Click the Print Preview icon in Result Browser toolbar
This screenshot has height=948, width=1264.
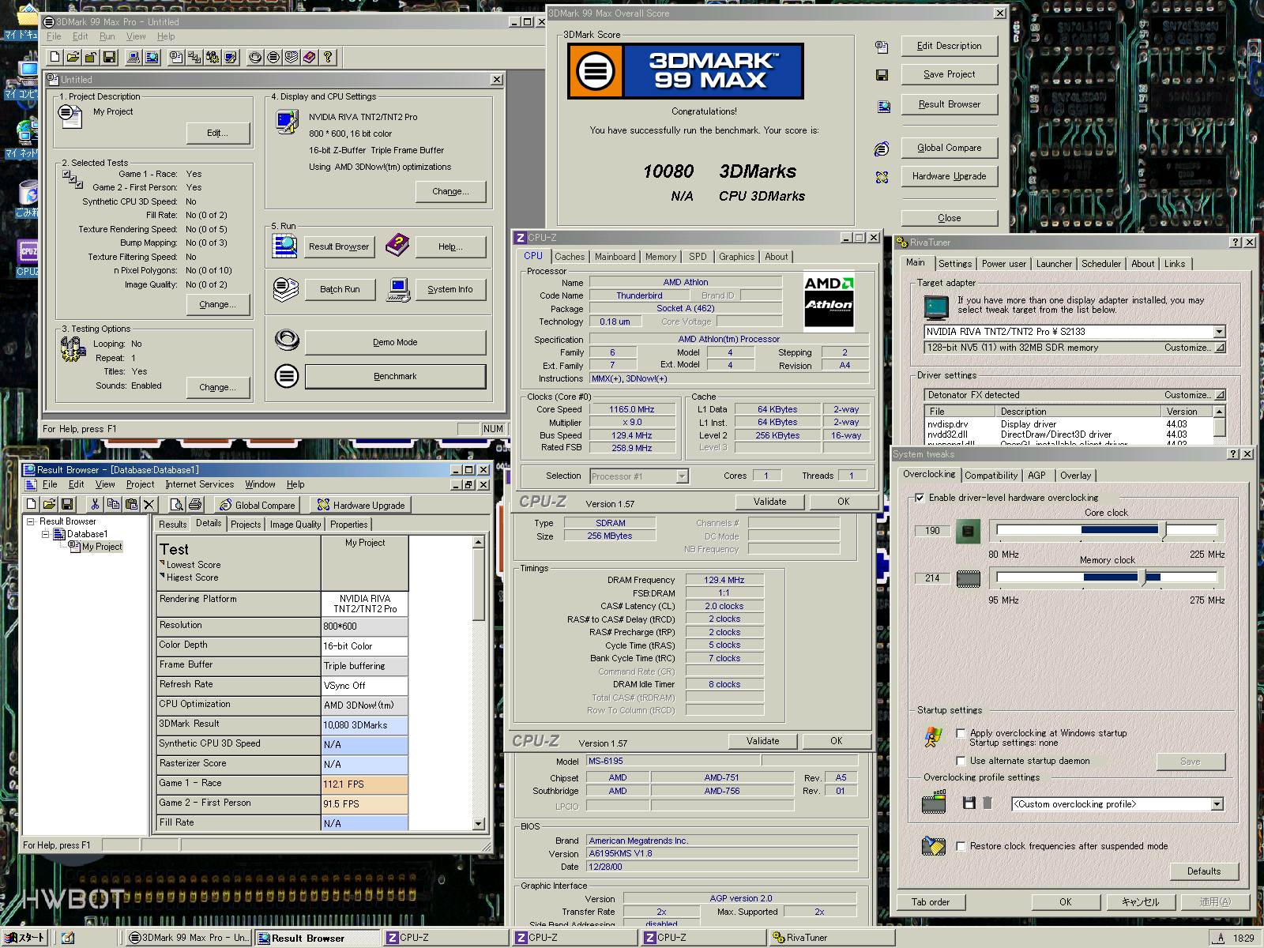click(177, 504)
